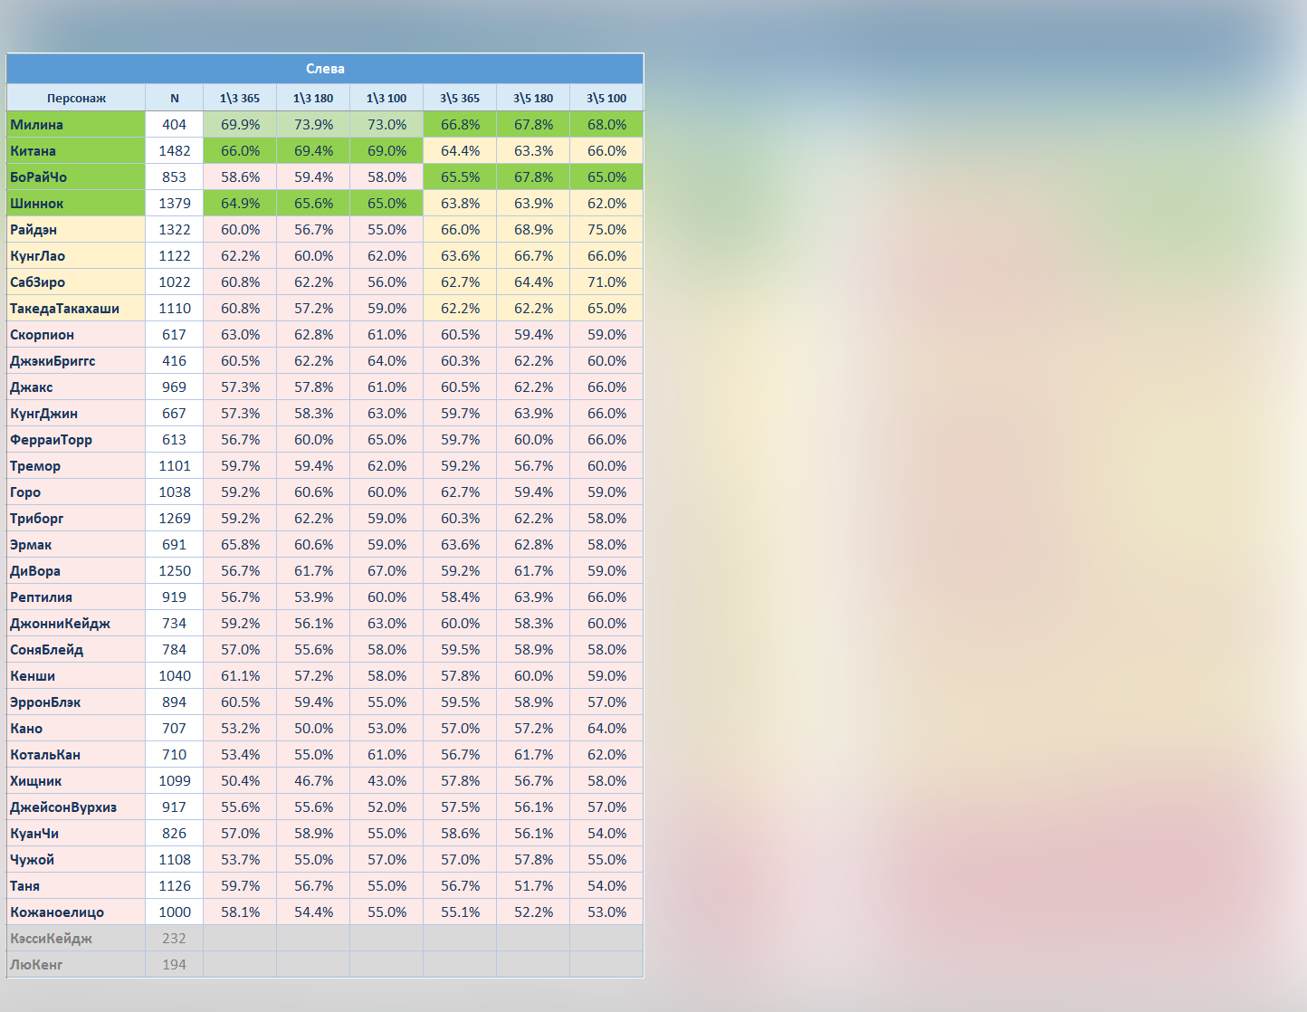
Task: Click the '1\3 180' column header
Action: (313, 98)
